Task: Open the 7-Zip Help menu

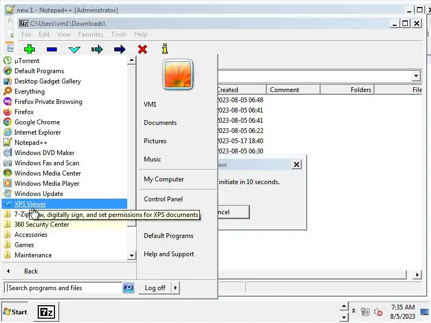Action: pyautogui.click(x=141, y=34)
